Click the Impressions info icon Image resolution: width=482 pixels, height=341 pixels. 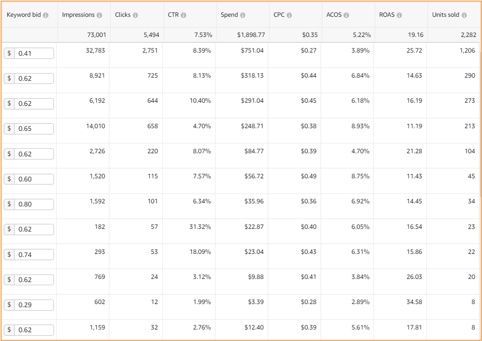(x=99, y=15)
